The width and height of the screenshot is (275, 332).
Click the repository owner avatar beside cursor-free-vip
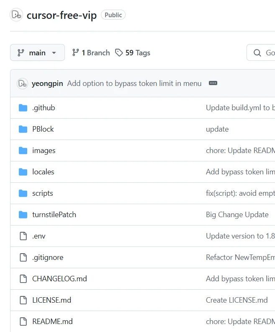tap(16, 15)
